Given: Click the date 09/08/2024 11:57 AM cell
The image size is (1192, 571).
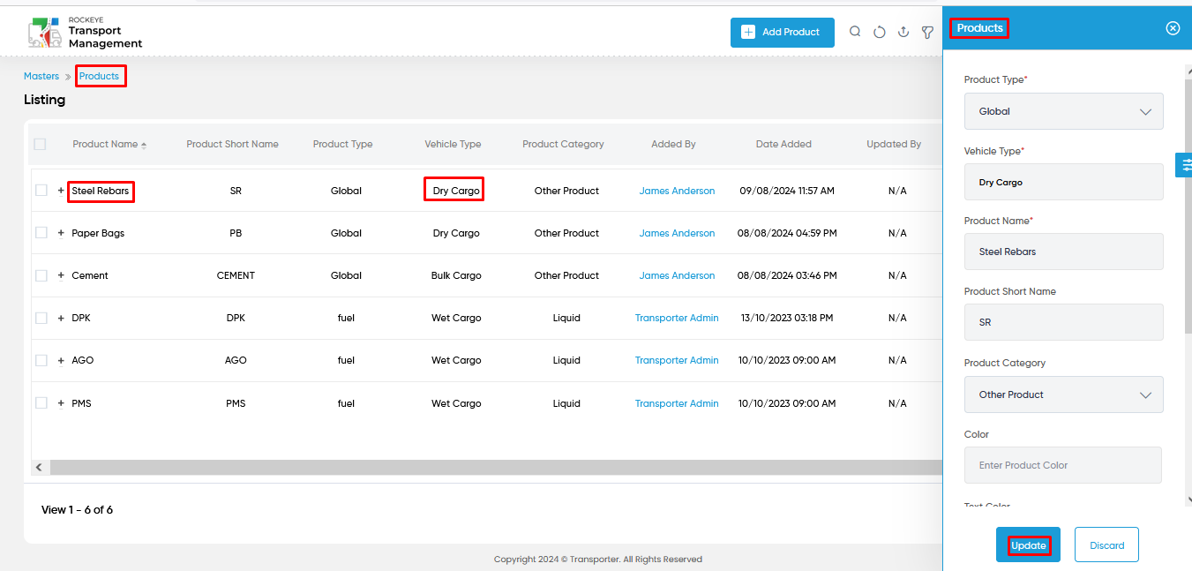Looking at the screenshot, I should coord(787,191).
